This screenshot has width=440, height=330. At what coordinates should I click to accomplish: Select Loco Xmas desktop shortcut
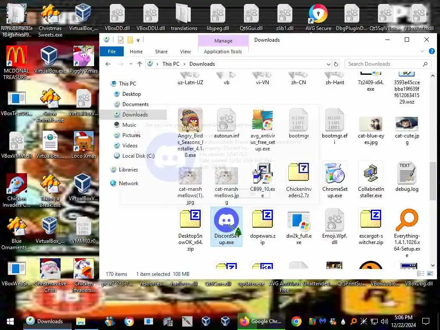click(84, 145)
